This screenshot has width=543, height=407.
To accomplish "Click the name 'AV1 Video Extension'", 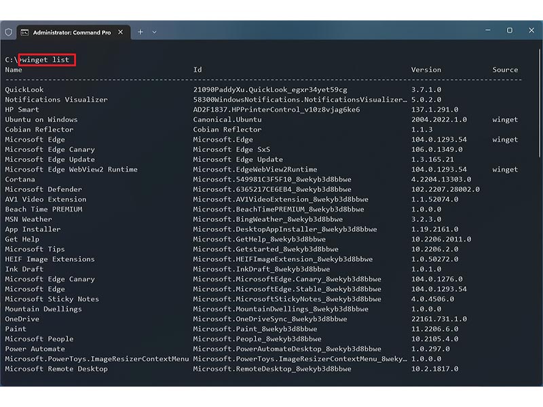I will coord(45,199).
